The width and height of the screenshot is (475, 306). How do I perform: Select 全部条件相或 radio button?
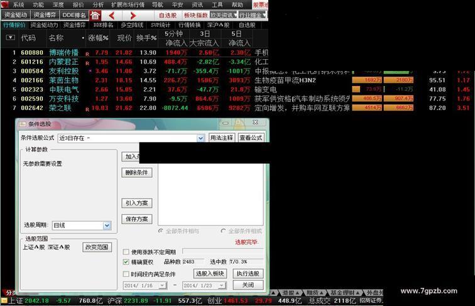pos(223,231)
